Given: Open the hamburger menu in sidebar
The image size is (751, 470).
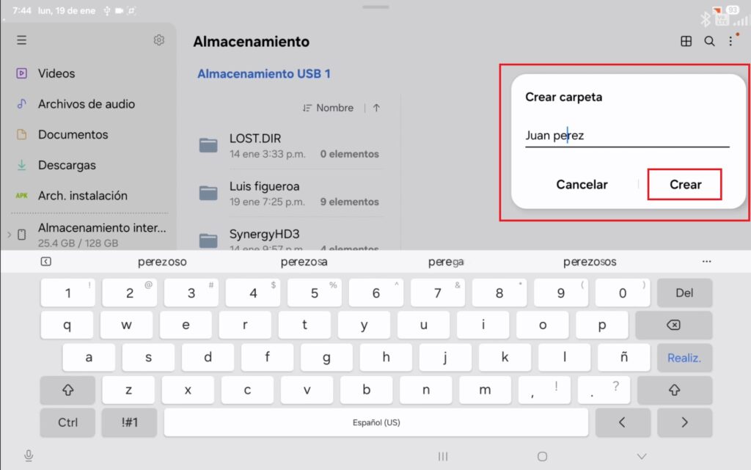Looking at the screenshot, I should tap(22, 40).
